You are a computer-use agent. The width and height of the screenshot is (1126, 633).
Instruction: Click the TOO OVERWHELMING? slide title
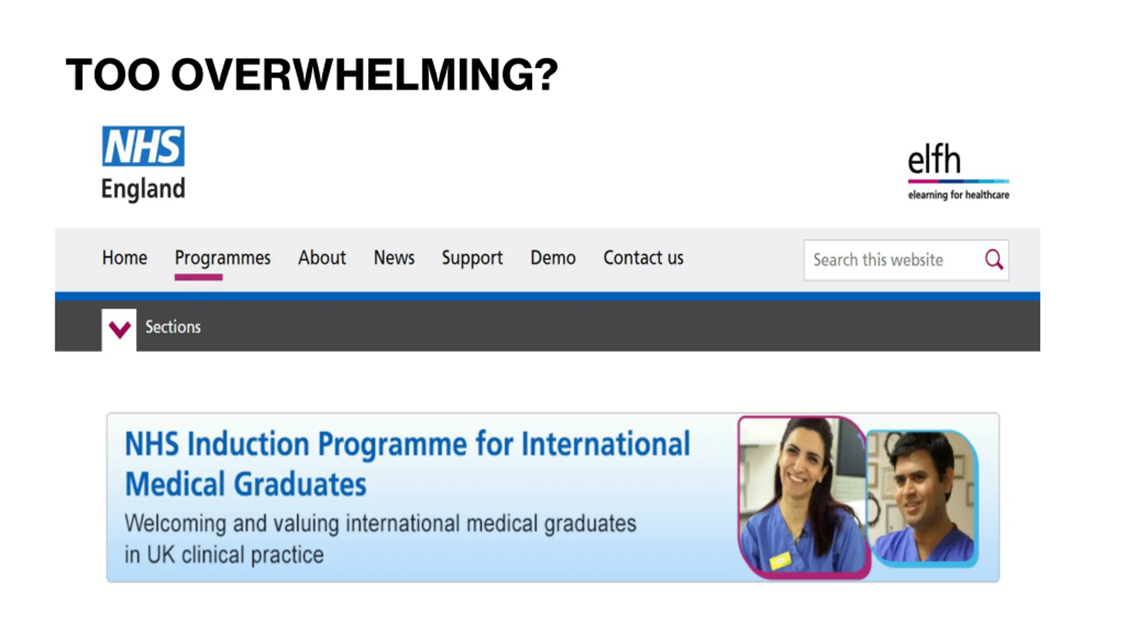click(x=312, y=75)
